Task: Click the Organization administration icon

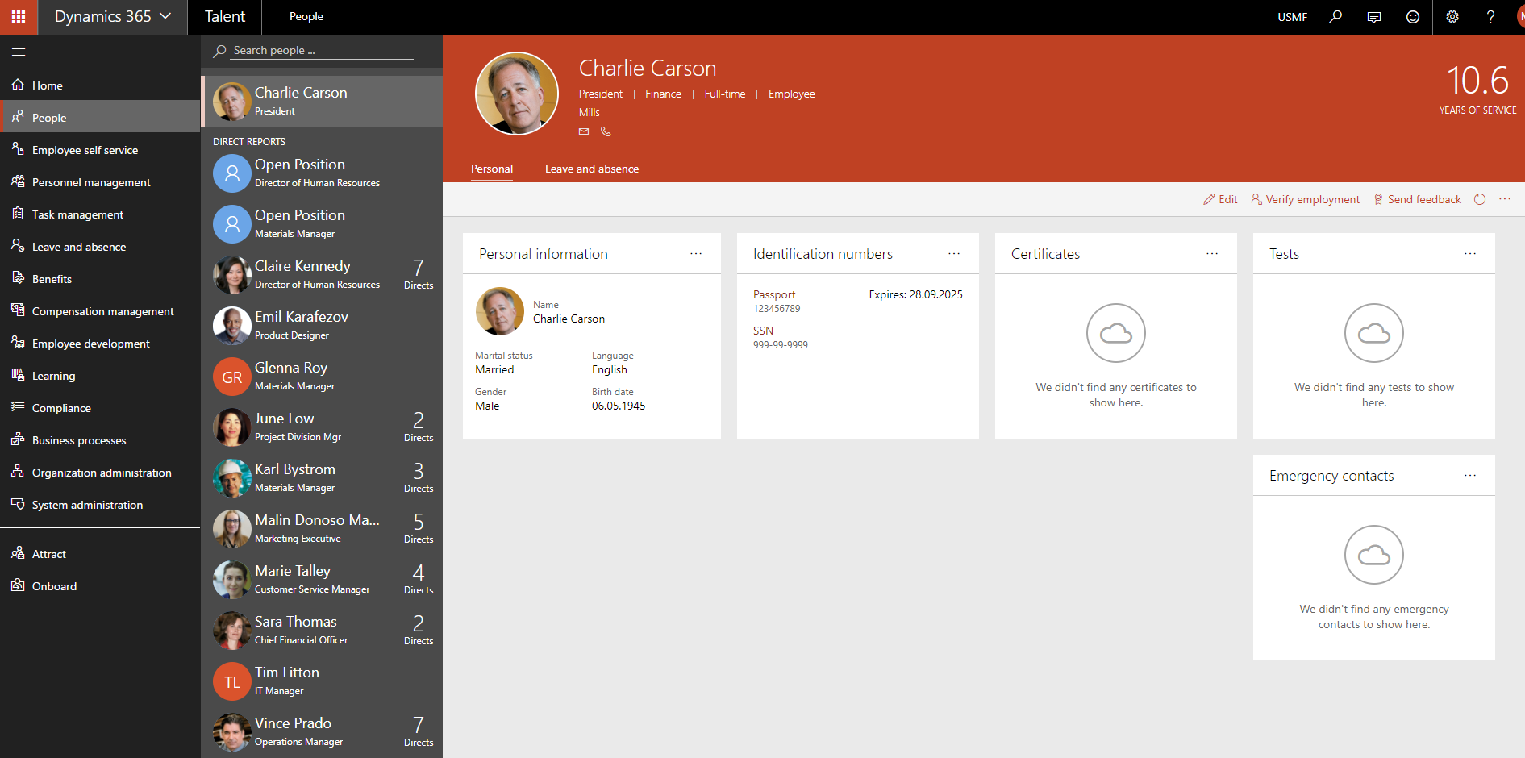Action: pyautogui.click(x=18, y=472)
